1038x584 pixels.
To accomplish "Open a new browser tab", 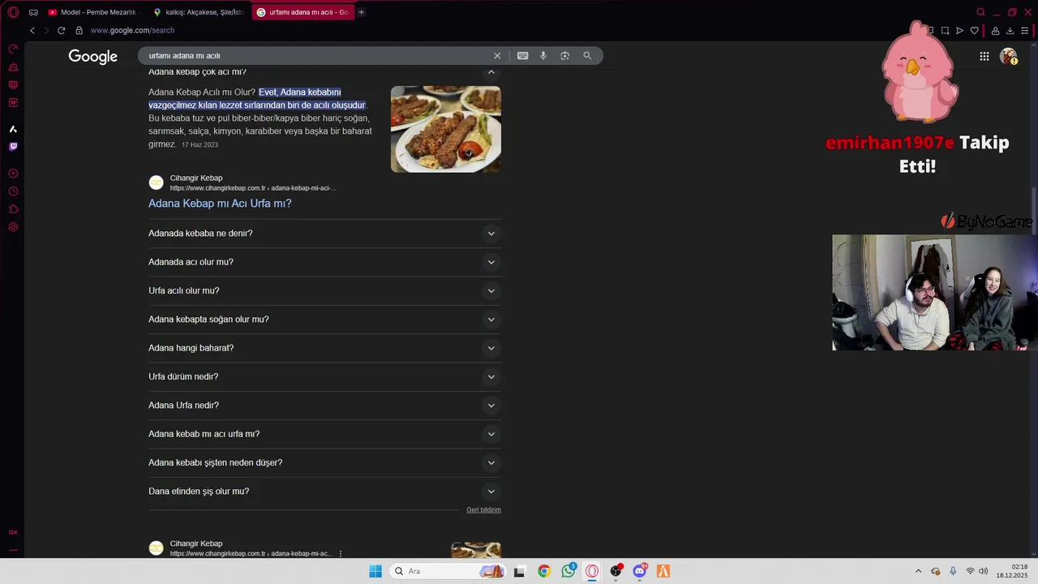I will point(362,12).
